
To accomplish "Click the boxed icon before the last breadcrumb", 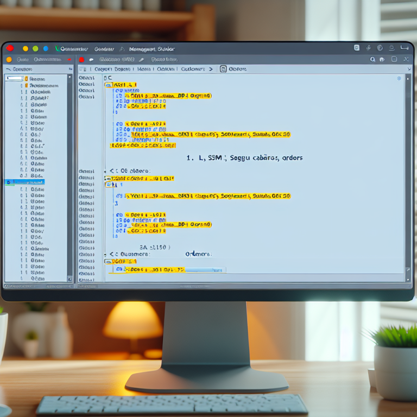I will [223, 69].
